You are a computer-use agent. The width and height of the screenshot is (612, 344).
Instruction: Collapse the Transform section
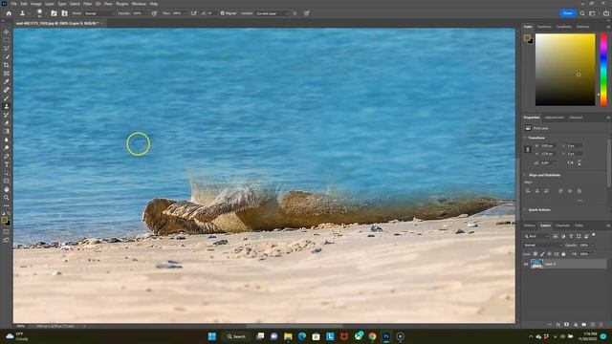point(525,138)
